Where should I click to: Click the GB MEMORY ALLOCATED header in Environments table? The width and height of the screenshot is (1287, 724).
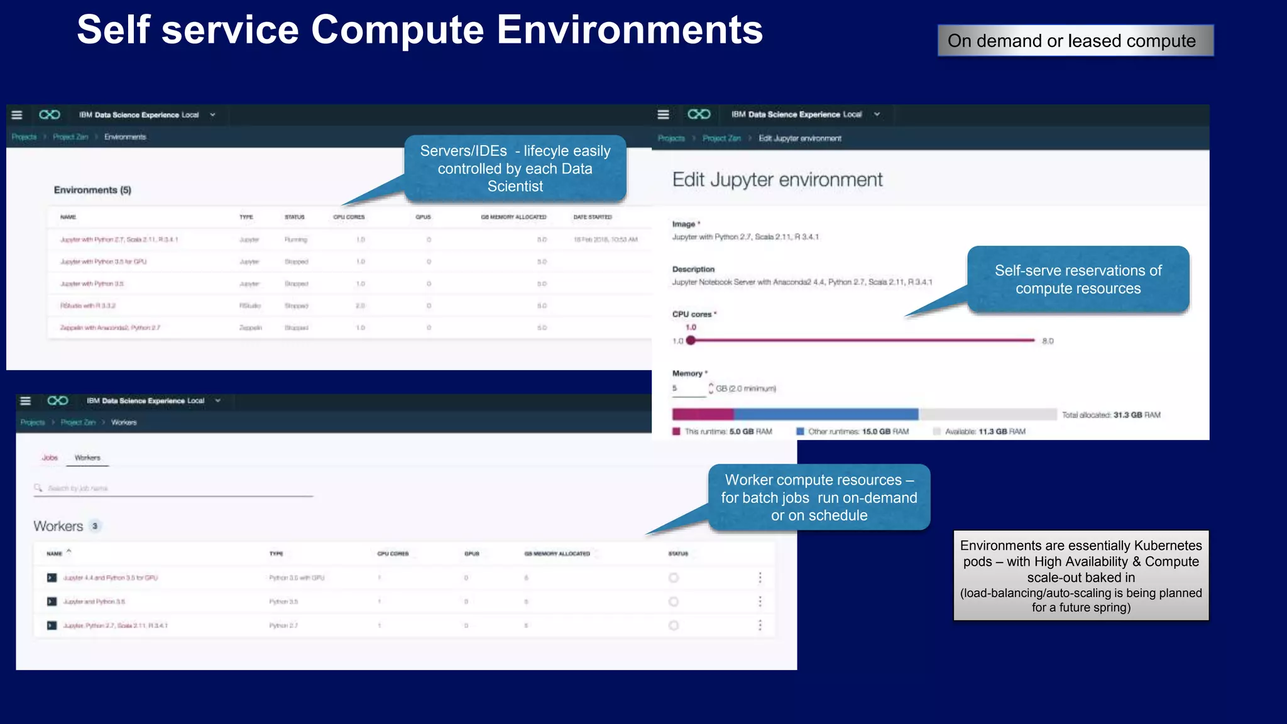click(513, 217)
